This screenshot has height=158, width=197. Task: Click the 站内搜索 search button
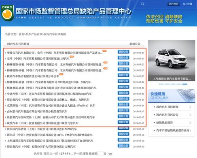click(173, 4)
